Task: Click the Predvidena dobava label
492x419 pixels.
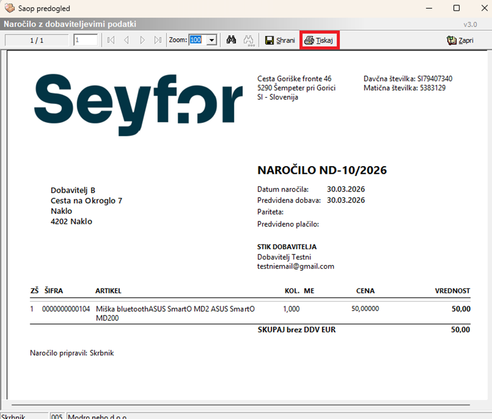Action: pyautogui.click(x=289, y=200)
